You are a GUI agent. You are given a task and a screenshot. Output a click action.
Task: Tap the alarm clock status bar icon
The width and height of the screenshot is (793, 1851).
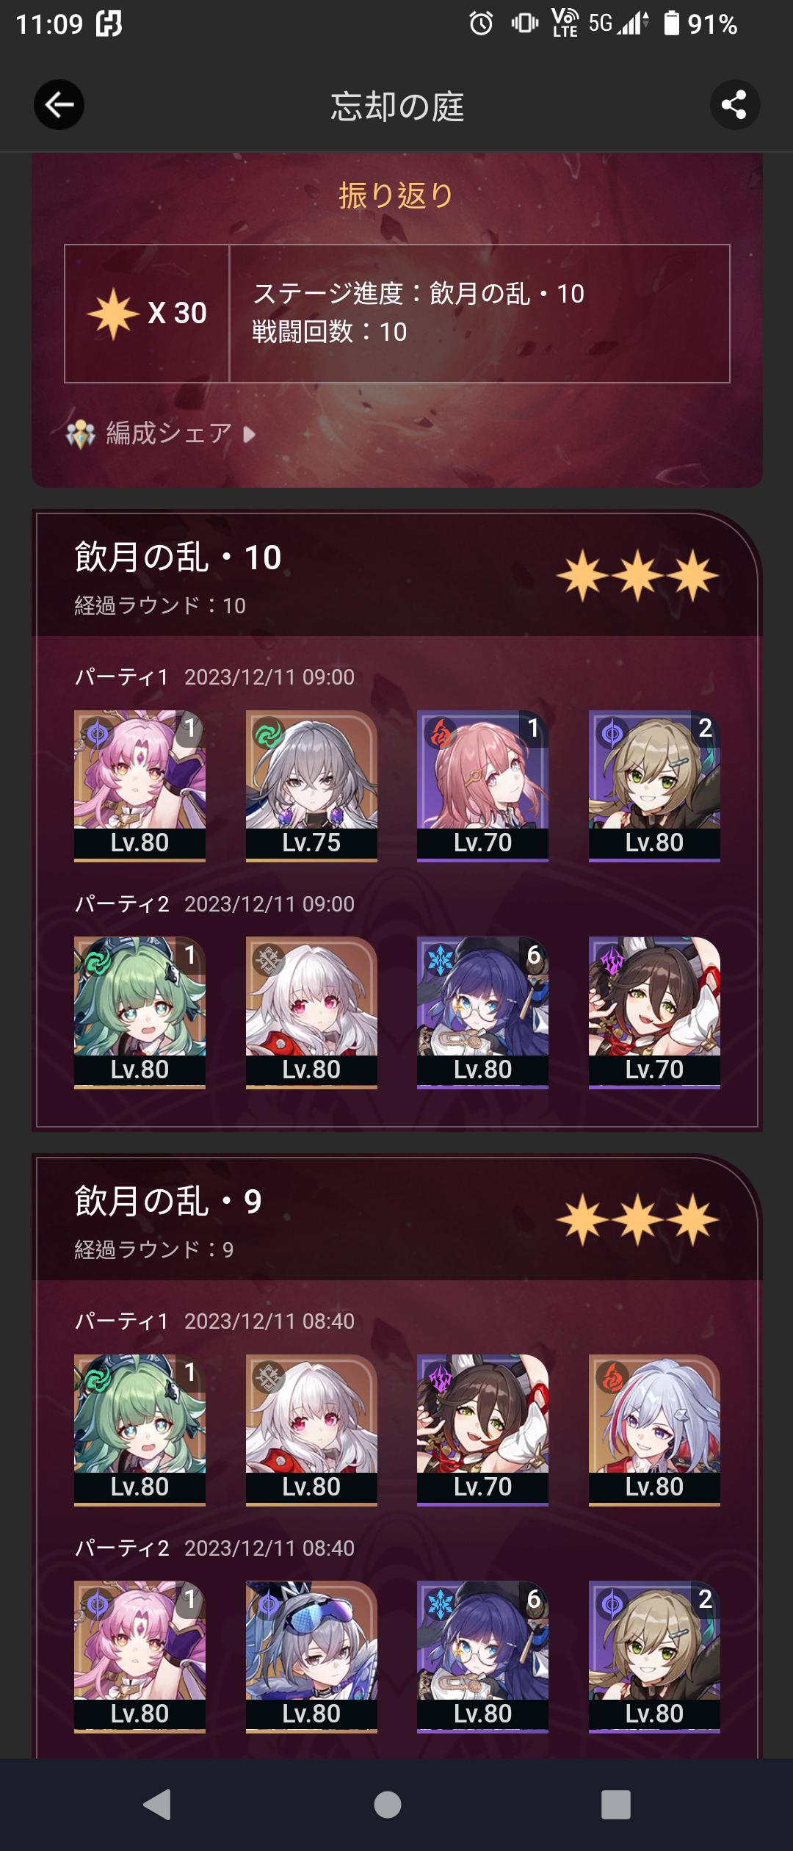pyautogui.click(x=482, y=24)
